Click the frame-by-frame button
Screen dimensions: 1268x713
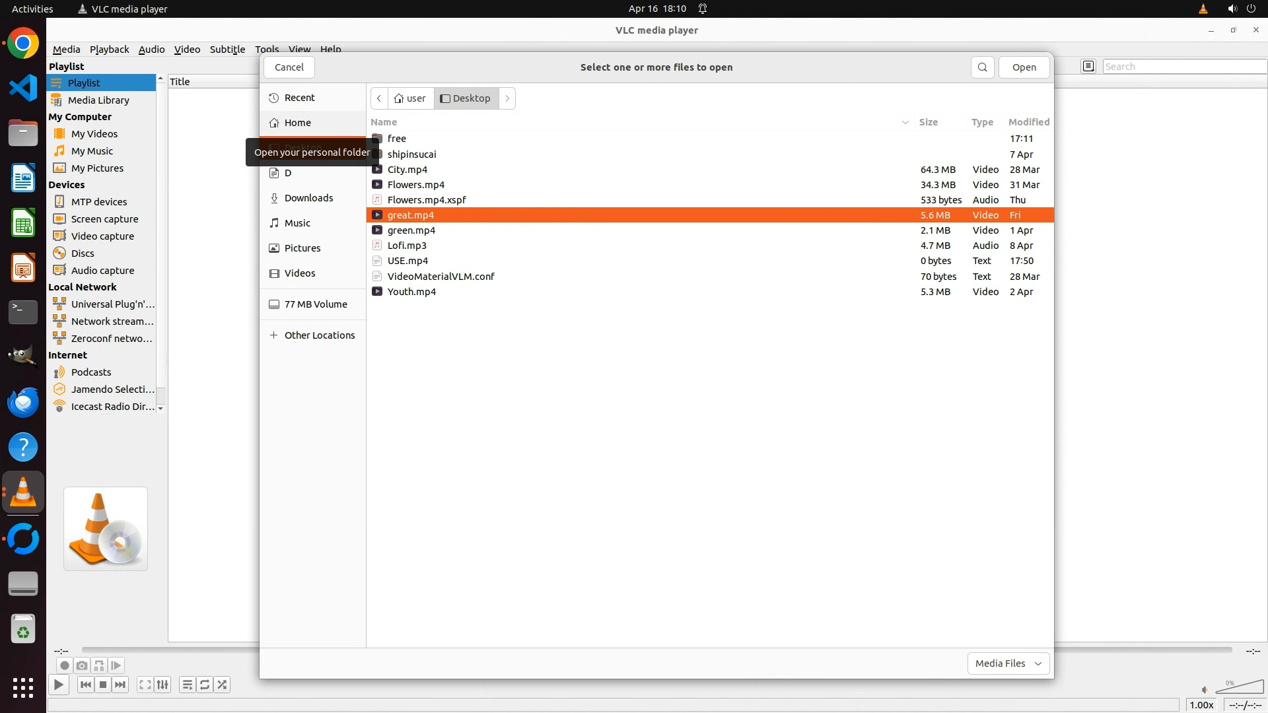(116, 665)
